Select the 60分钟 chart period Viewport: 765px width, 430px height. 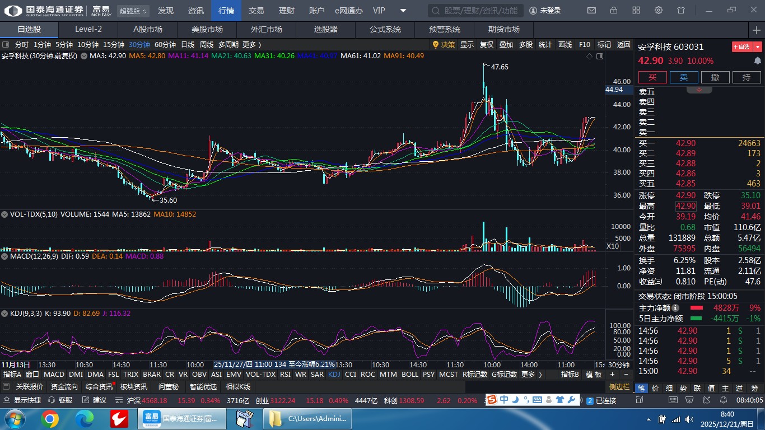(x=165, y=45)
